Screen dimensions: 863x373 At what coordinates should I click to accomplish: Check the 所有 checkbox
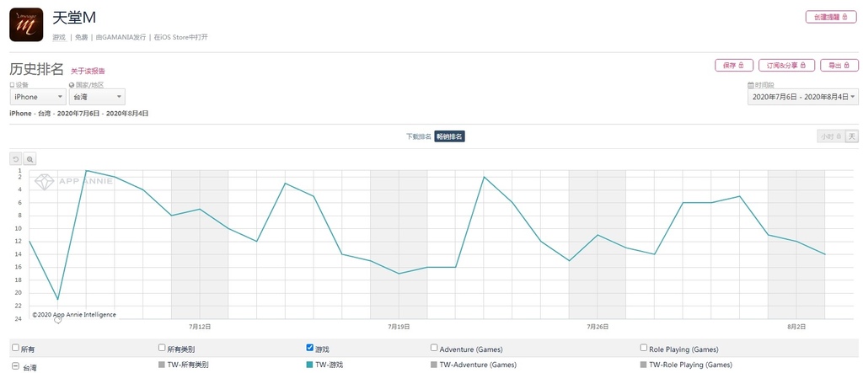click(x=15, y=348)
